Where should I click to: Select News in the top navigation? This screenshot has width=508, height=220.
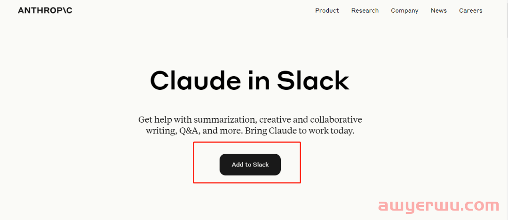439,11
